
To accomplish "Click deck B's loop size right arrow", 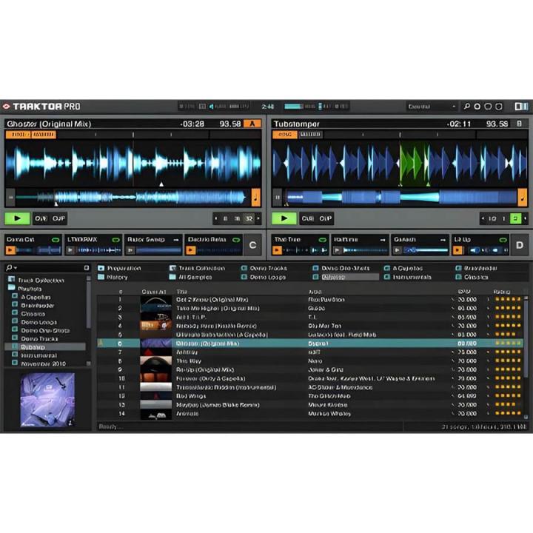I will click(525, 218).
